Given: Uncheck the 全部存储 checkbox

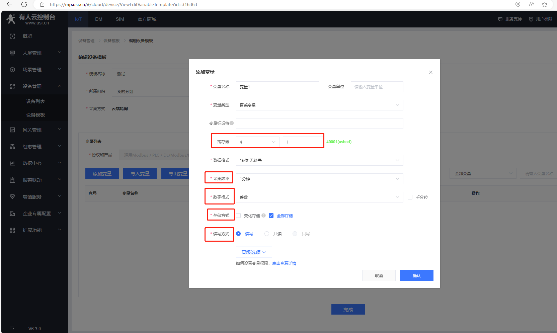Looking at the screenshot, I should click(271, 216).
